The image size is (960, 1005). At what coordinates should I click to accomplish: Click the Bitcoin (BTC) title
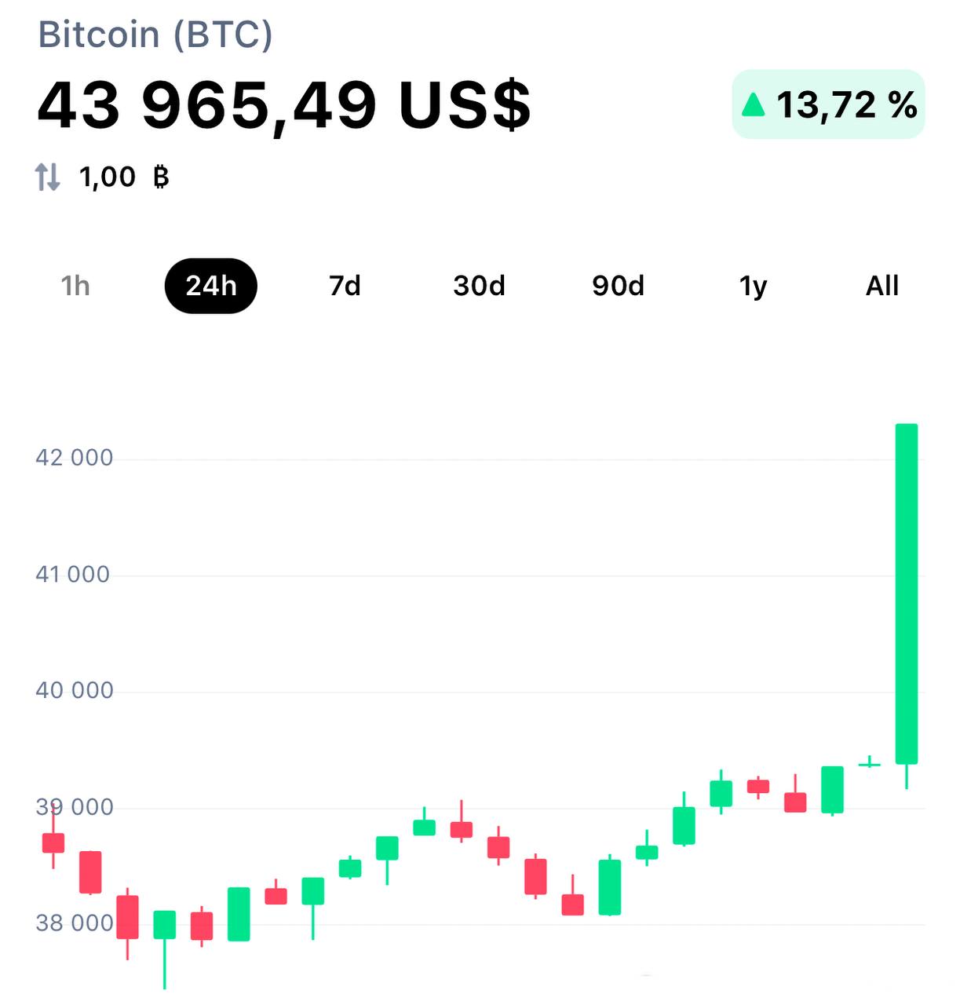click(x=155, y=35)
